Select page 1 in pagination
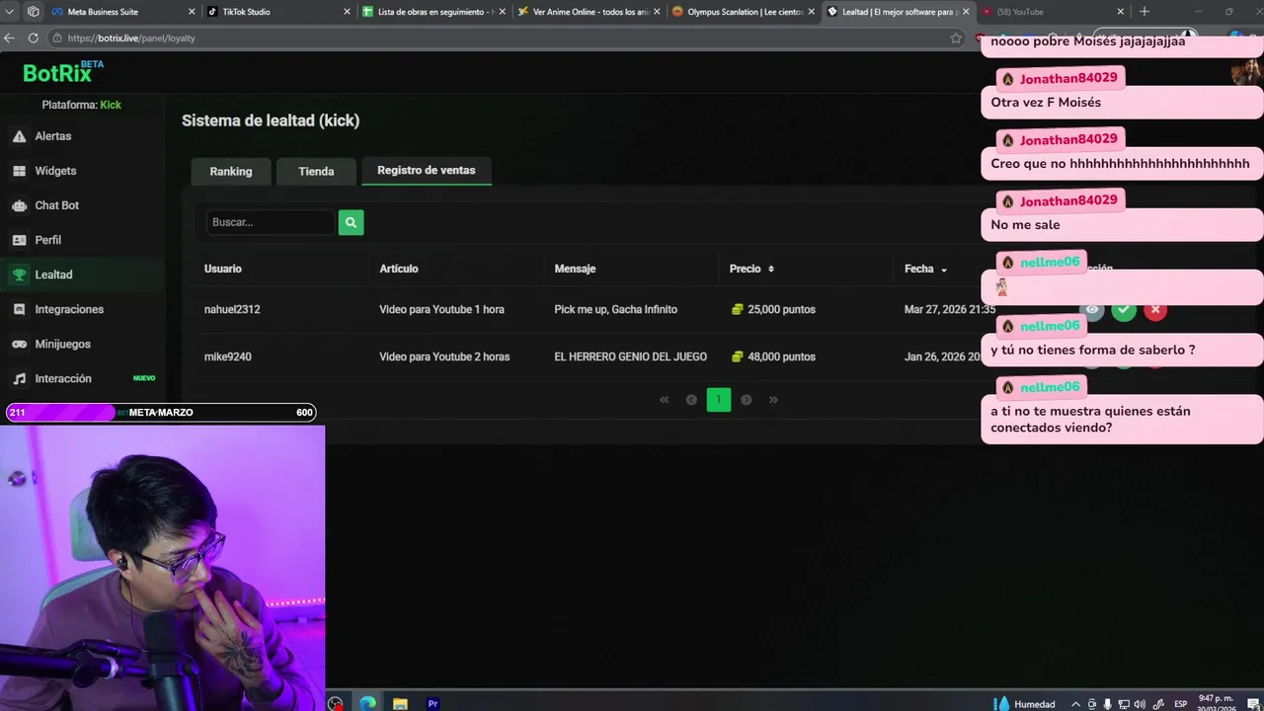This screenshot has width=1264, height=711. point(719,400)
